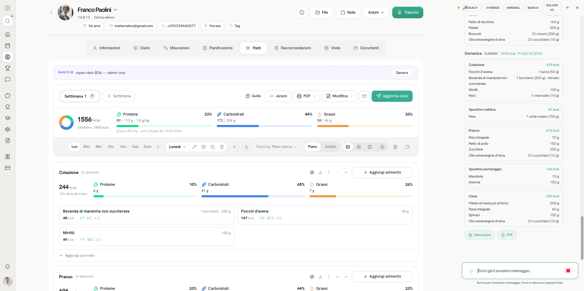Switch view toggle to Analisi
Image resolution: width=584 pixels, height=291 pixels.
point(330,147)
